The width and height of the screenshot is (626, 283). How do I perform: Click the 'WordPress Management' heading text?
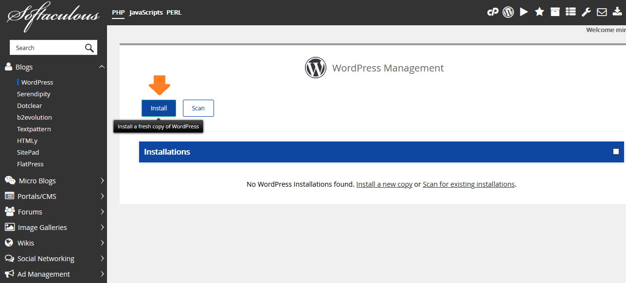click(x=388, y=68)
